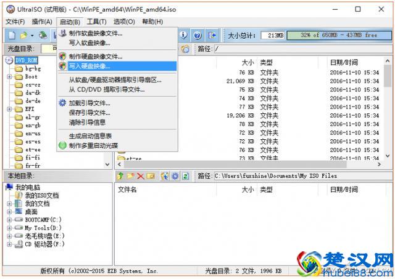
Task: Open the 选项(O) menu
Action: (124, 22)
